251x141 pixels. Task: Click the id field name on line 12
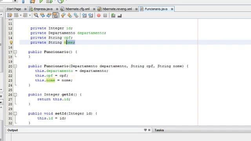pyautogui.click(x=69, y=28)
